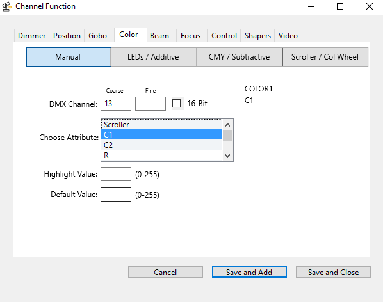The width and height of the screenshot is (383, 302).
Task: Switch to the Shapers tab
Action: click(257, 36)
